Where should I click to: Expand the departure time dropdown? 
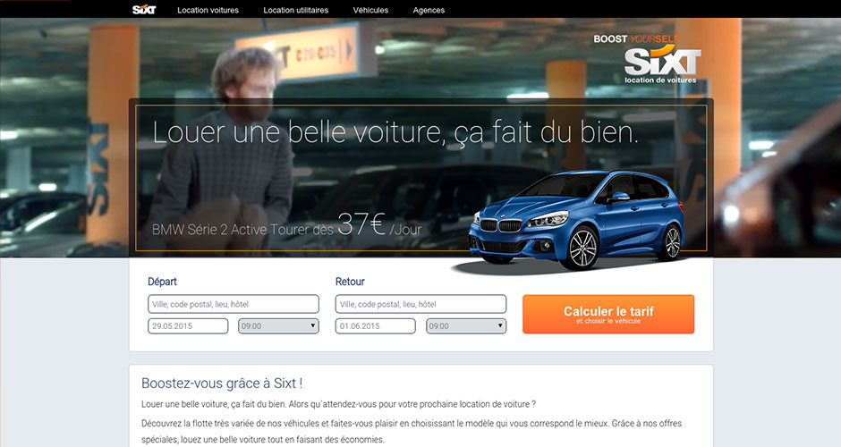point(278,326)
